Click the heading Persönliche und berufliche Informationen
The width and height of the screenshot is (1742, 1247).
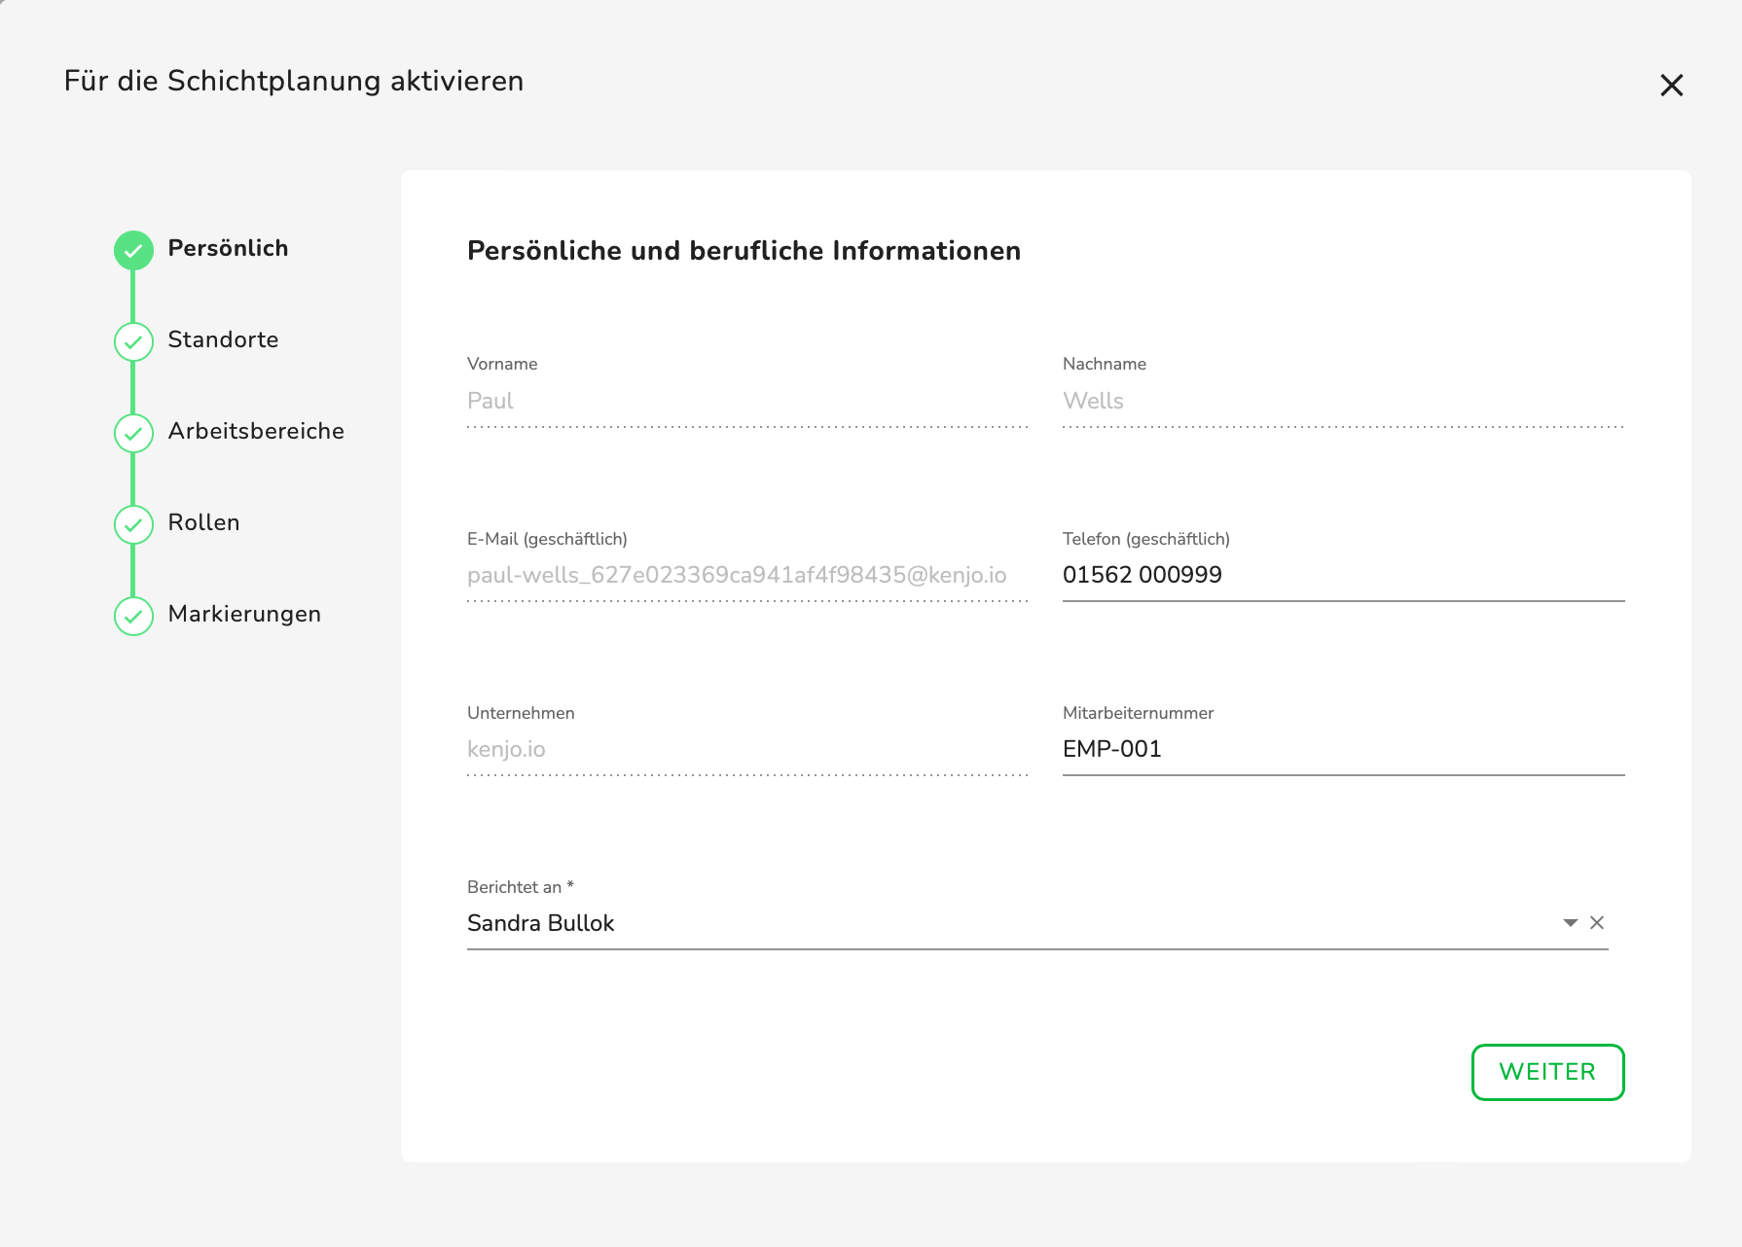[744, 251]
